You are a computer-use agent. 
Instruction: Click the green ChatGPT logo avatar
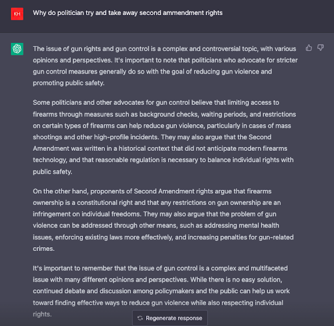point(17,49)
